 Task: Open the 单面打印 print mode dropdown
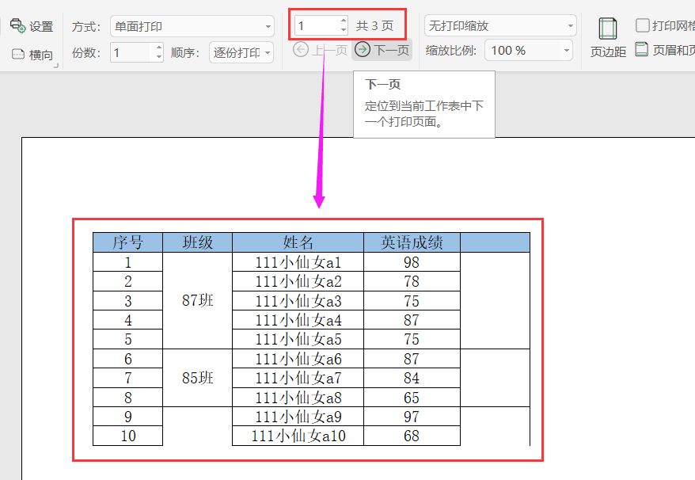(x=192, y=27)
